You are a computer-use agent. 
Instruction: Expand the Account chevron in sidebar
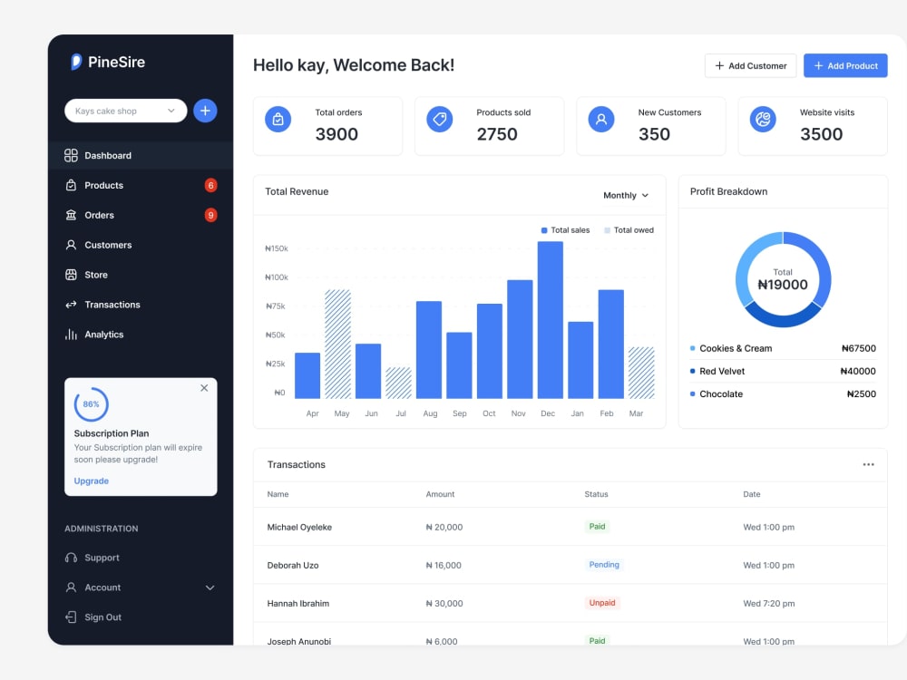click(x=210, y=588)
